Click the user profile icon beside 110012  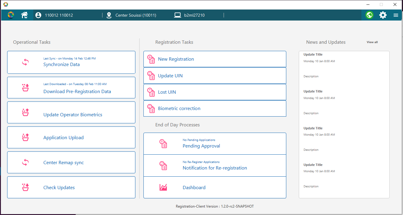(38, 15)
